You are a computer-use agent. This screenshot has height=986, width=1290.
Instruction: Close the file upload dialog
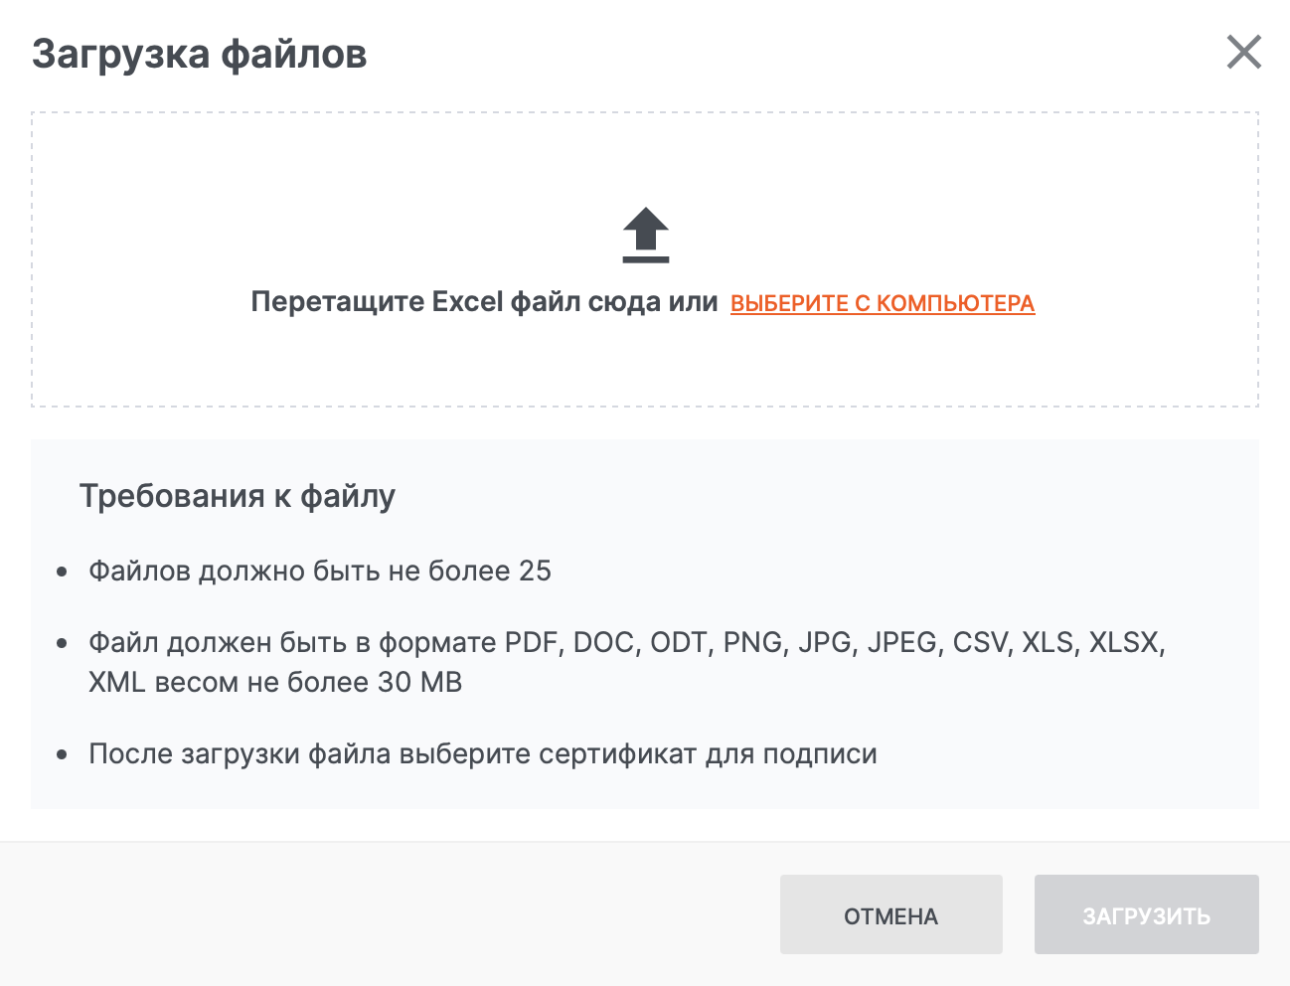[x=1243, y=53]
